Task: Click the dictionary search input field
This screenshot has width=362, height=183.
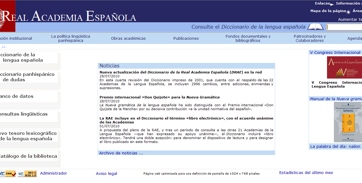Action: tap(344, 27)
